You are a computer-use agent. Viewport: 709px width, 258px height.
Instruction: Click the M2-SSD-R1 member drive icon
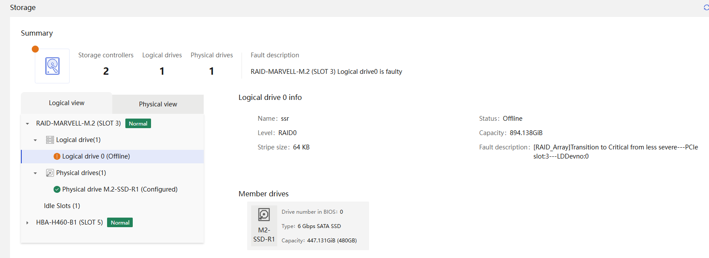tap(264, 215)
